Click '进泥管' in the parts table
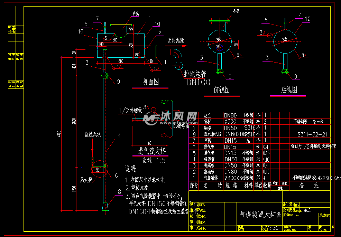 (x=209, y=165)
